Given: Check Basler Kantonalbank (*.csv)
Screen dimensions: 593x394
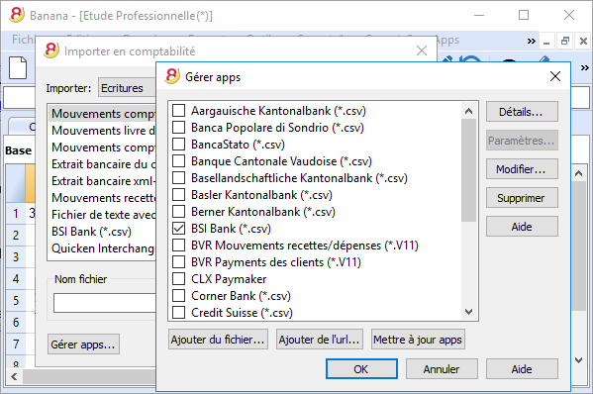Looking at the screenshot, I should [178, 195].
